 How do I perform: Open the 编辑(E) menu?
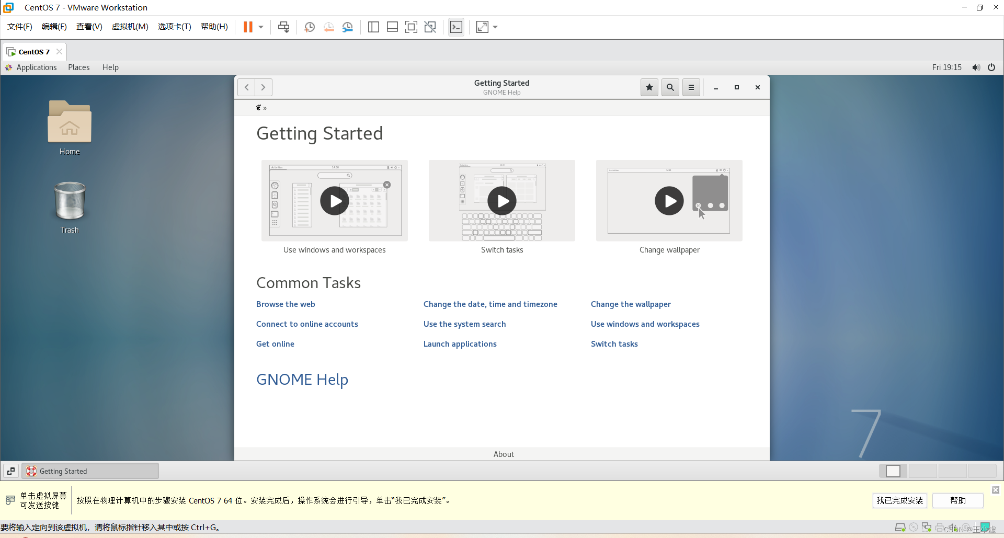tap(54, 27)
